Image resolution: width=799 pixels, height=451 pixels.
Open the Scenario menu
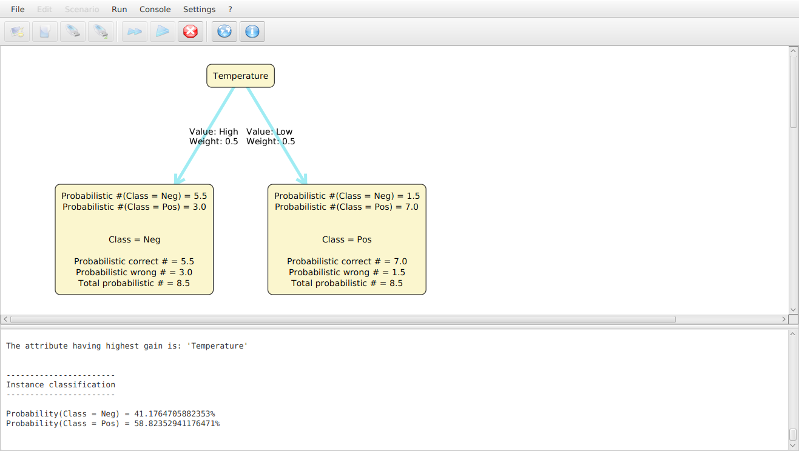(x=82, y=9)
